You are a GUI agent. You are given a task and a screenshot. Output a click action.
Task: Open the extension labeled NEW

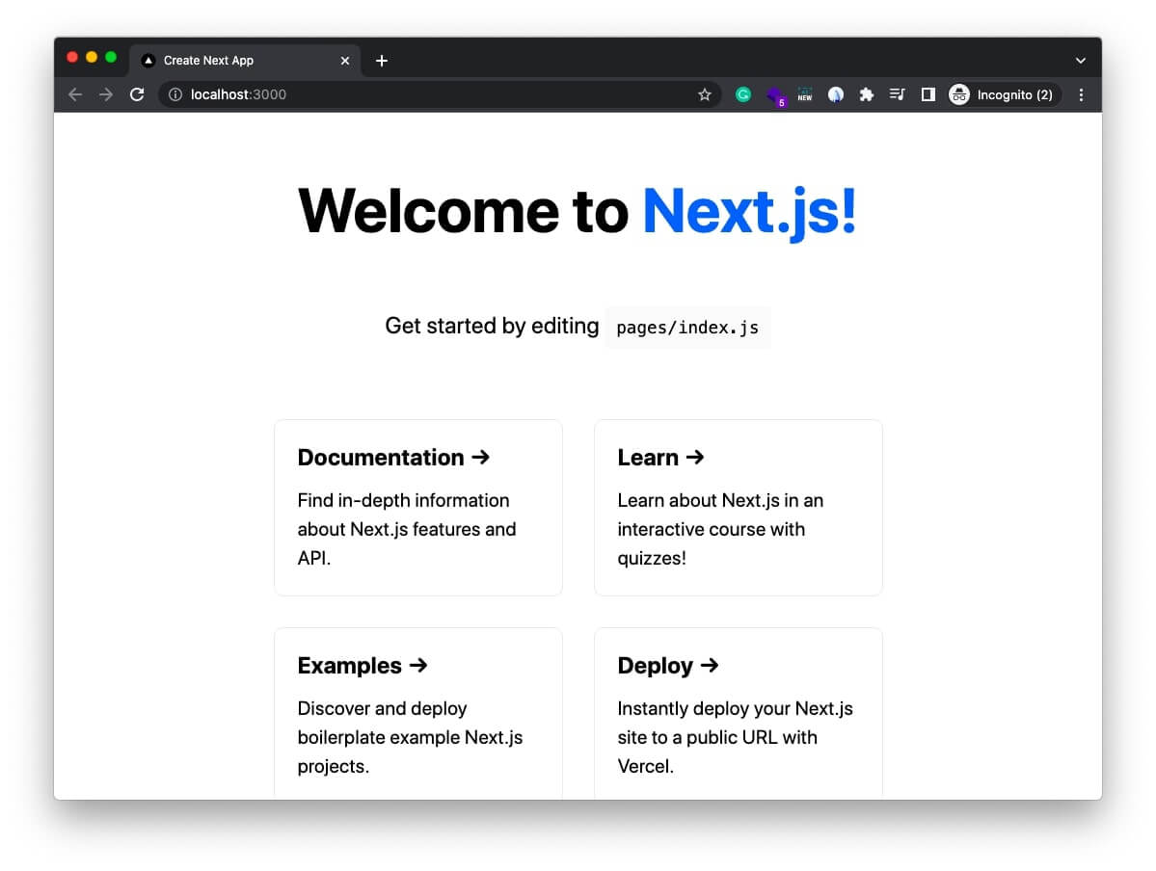805,94
